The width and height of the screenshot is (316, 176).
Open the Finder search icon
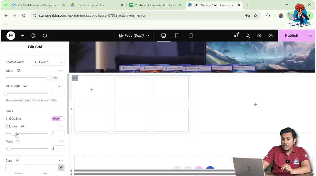pos(248,36)
